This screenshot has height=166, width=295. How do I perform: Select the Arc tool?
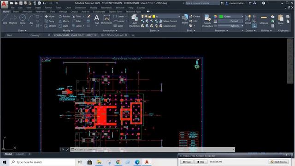click(31, 19)
